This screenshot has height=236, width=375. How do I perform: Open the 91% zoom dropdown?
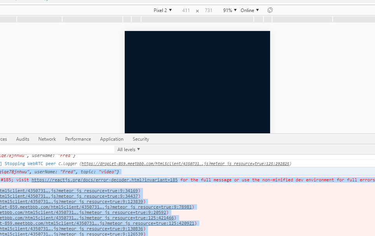[x=229, y=10]
